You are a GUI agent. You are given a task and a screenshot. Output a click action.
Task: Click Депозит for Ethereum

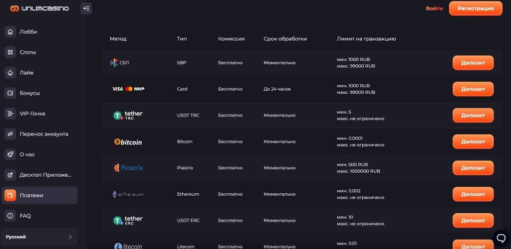pyautogui.click(x=473, y=194)
